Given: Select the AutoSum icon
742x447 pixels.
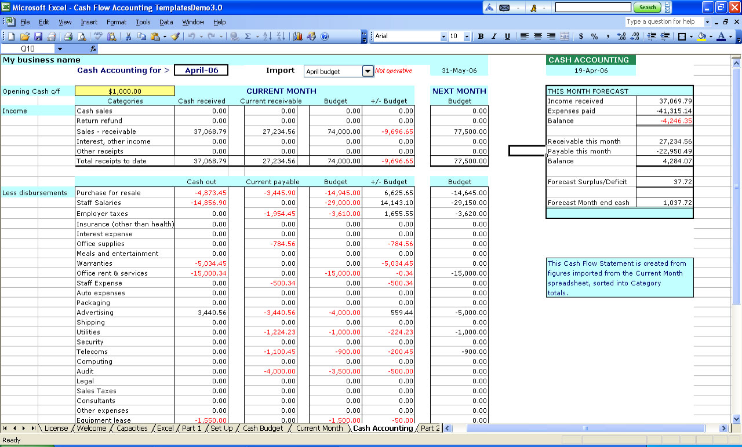Looking at the screenshot, I should click(x=248, y=37).
